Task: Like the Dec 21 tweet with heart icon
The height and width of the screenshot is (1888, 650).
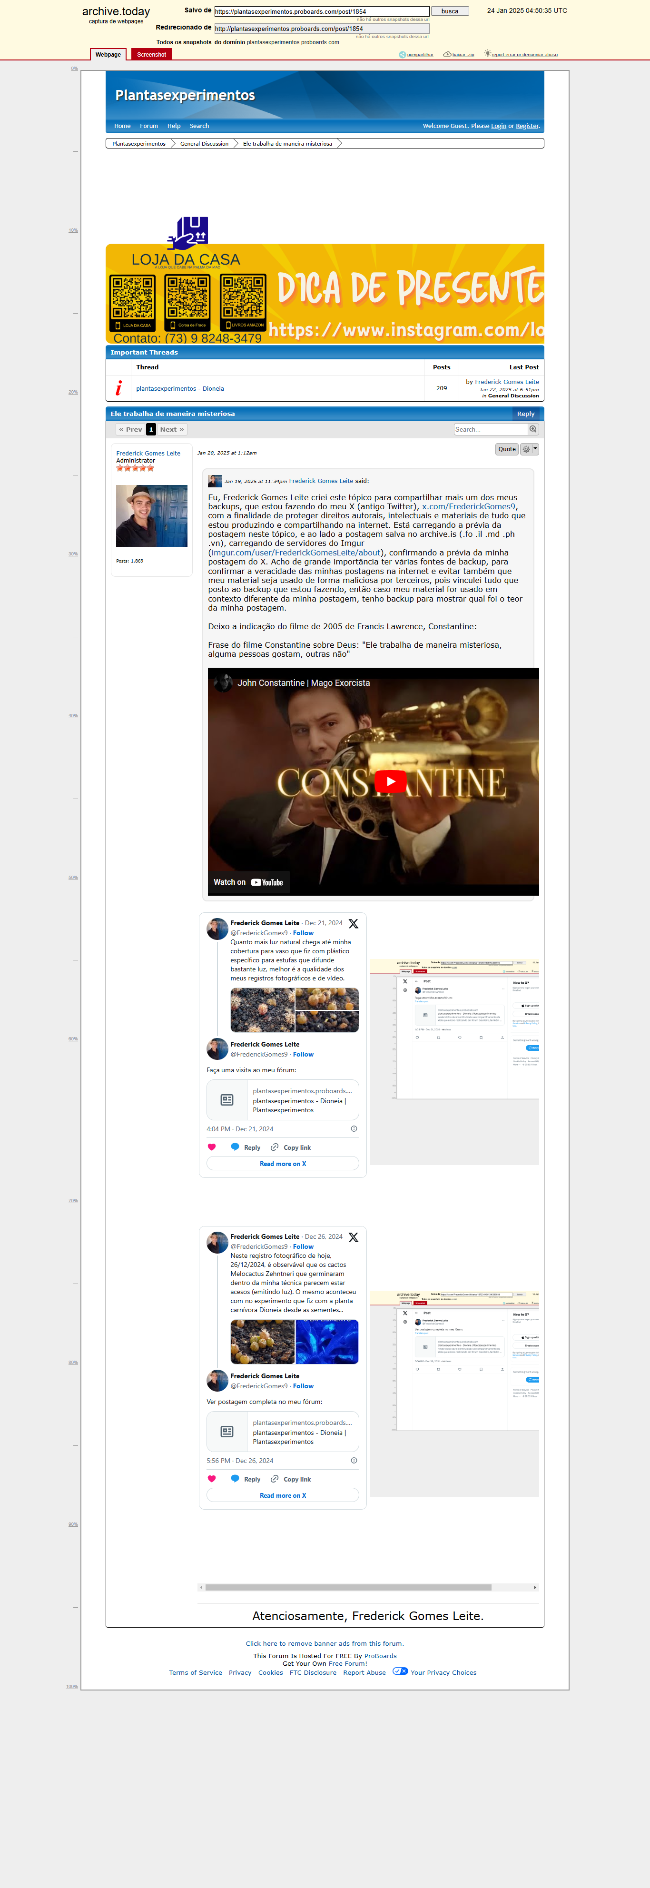Action: click(212, 1147)
